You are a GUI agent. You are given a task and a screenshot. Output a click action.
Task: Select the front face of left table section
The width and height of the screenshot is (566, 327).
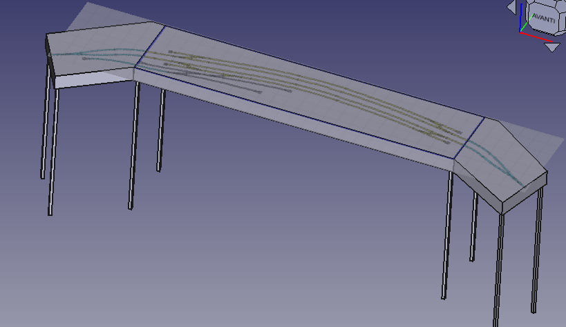pos(93,80)
